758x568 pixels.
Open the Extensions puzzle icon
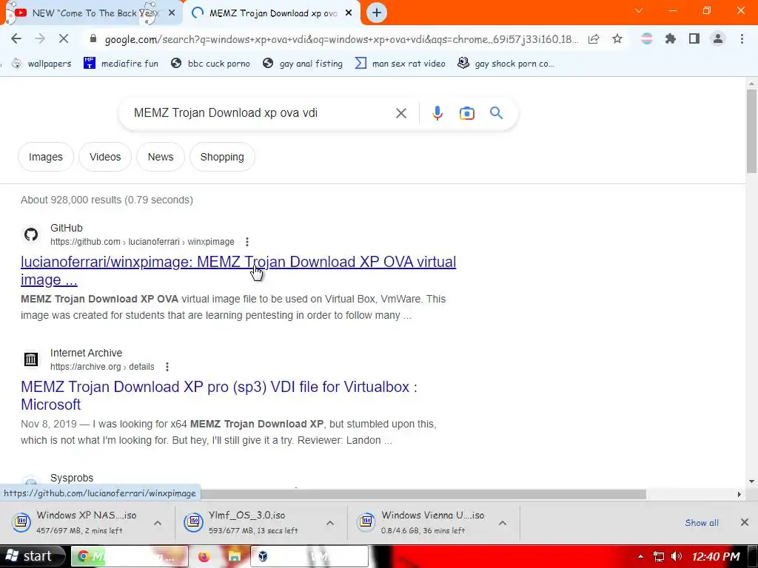tap(671, 38)
